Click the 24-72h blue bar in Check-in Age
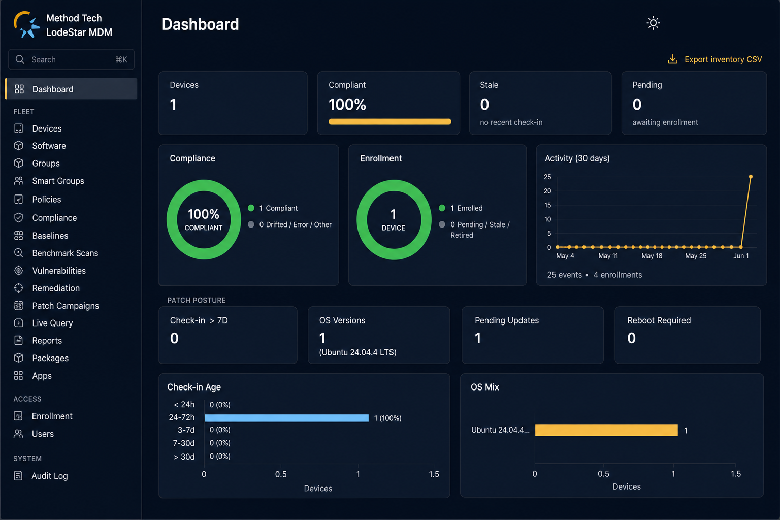780x520 pixels. click(x=286, y=418)
